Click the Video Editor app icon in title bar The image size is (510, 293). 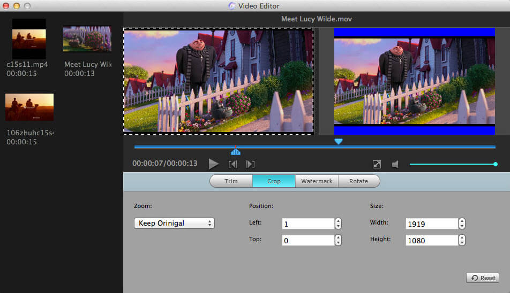(231, 6)
